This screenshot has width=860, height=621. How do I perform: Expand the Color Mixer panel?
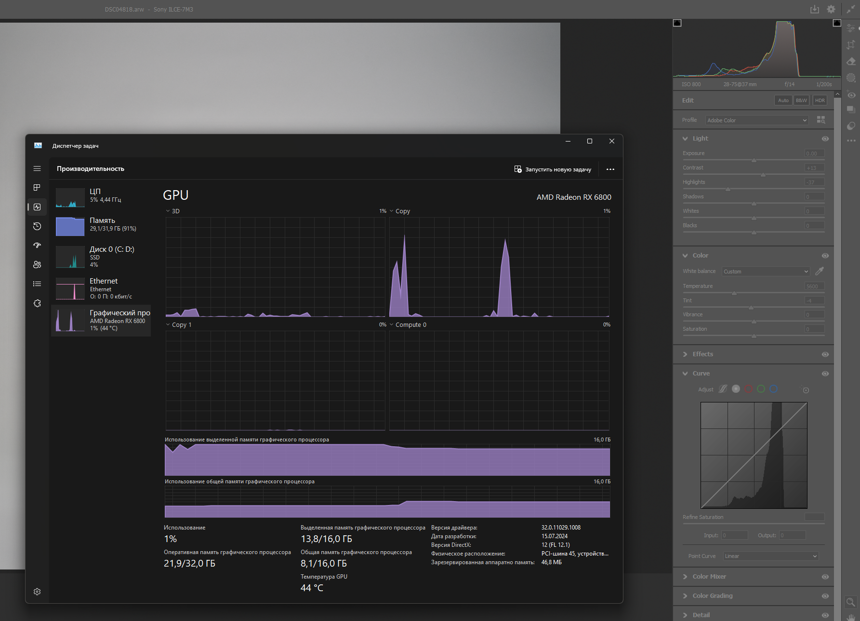[709, 577]
